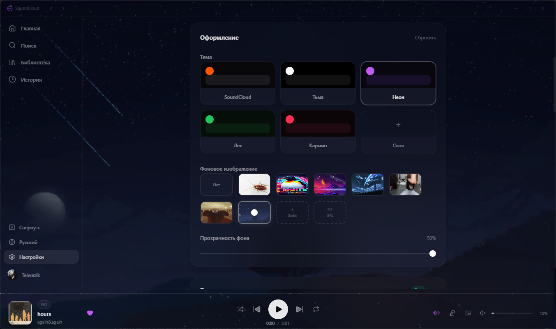Screen dimensions: 556x329
Task: Pick the gray room photo background
Action: pos(406,185)
